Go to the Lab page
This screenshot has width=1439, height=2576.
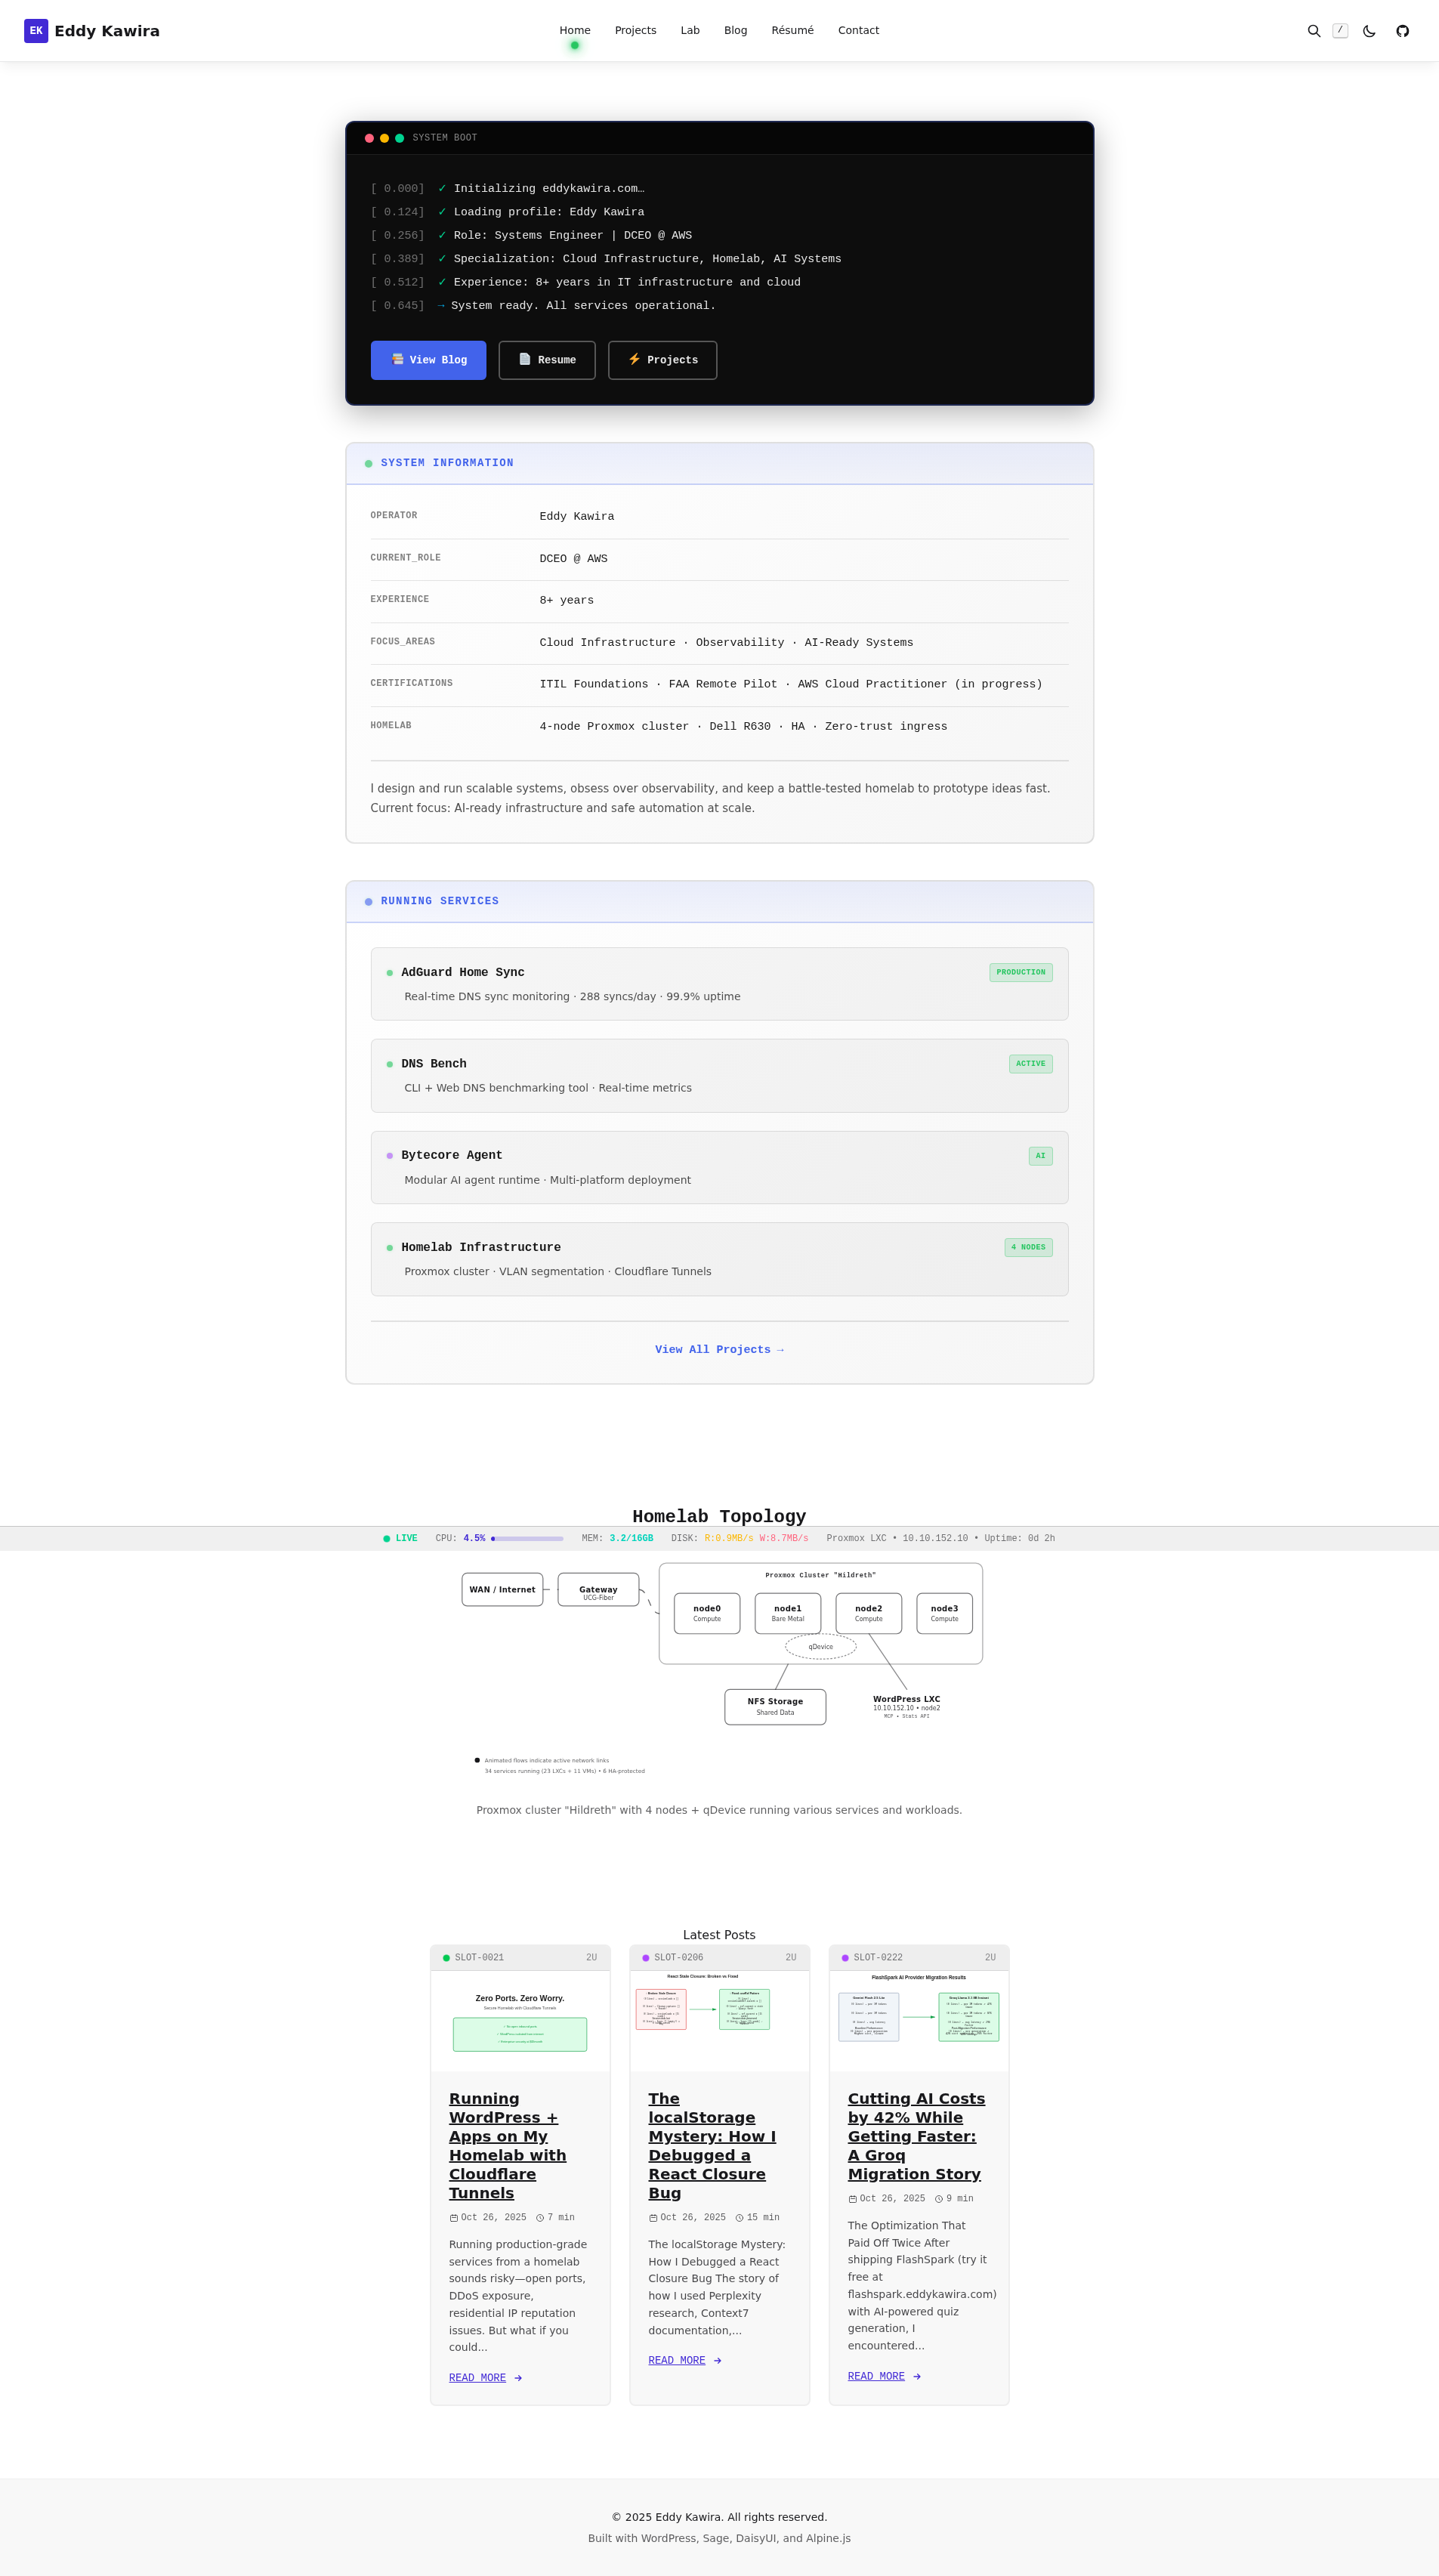(690, 31)
